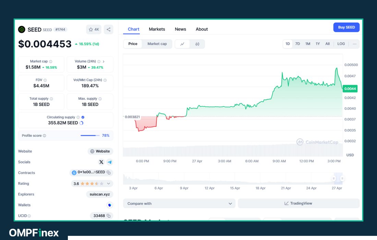
Task: Open the Website link button
Action: click(100, 151)
